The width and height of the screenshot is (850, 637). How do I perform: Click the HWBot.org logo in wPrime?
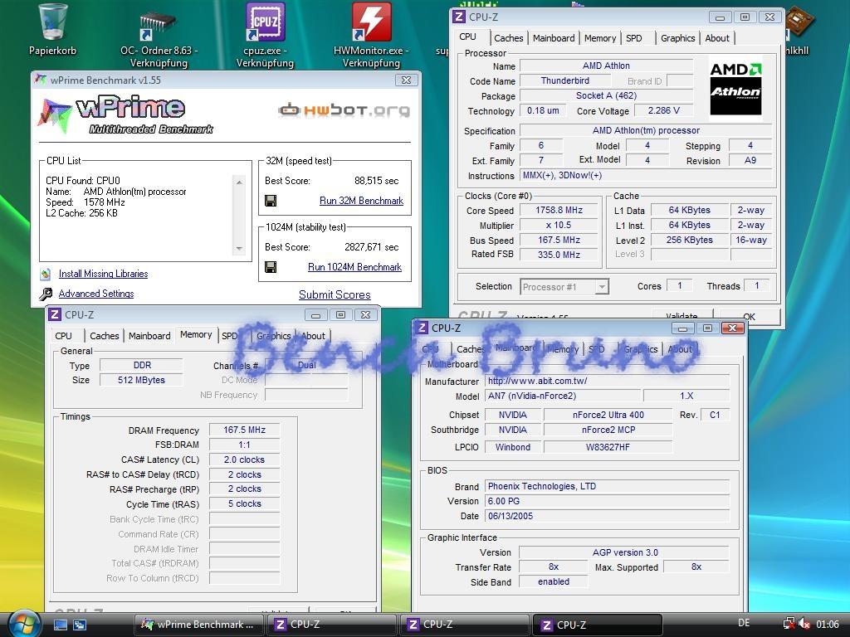pos(344,110)
